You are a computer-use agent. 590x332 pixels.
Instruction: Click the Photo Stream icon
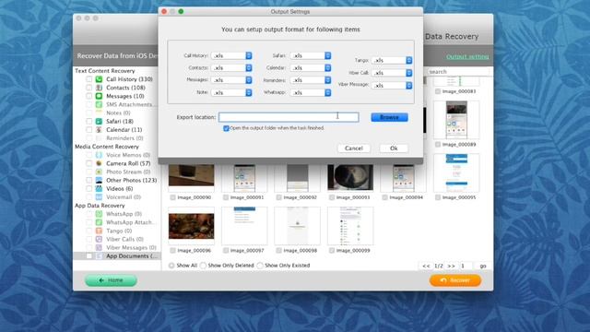tap(99, 172)
